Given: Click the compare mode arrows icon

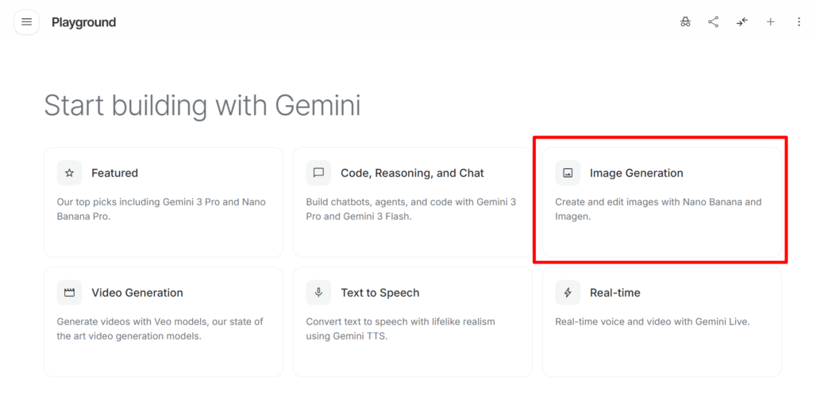Looking at the screenshot, I should (x=742, y=22).
